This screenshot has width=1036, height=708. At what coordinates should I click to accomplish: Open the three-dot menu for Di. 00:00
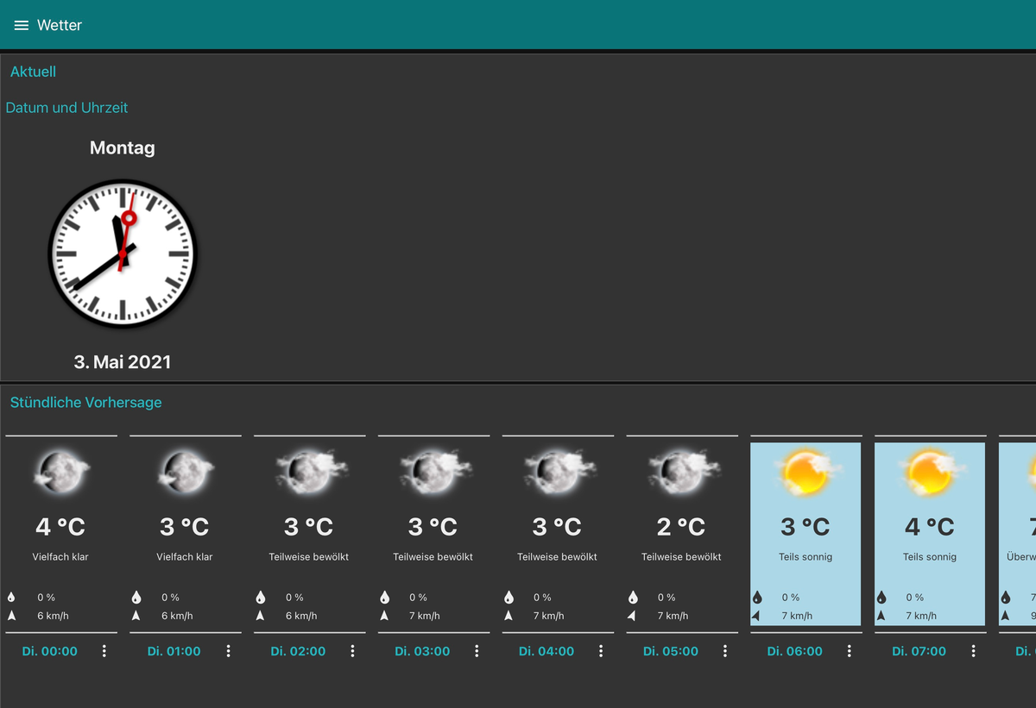coord(104,651)
